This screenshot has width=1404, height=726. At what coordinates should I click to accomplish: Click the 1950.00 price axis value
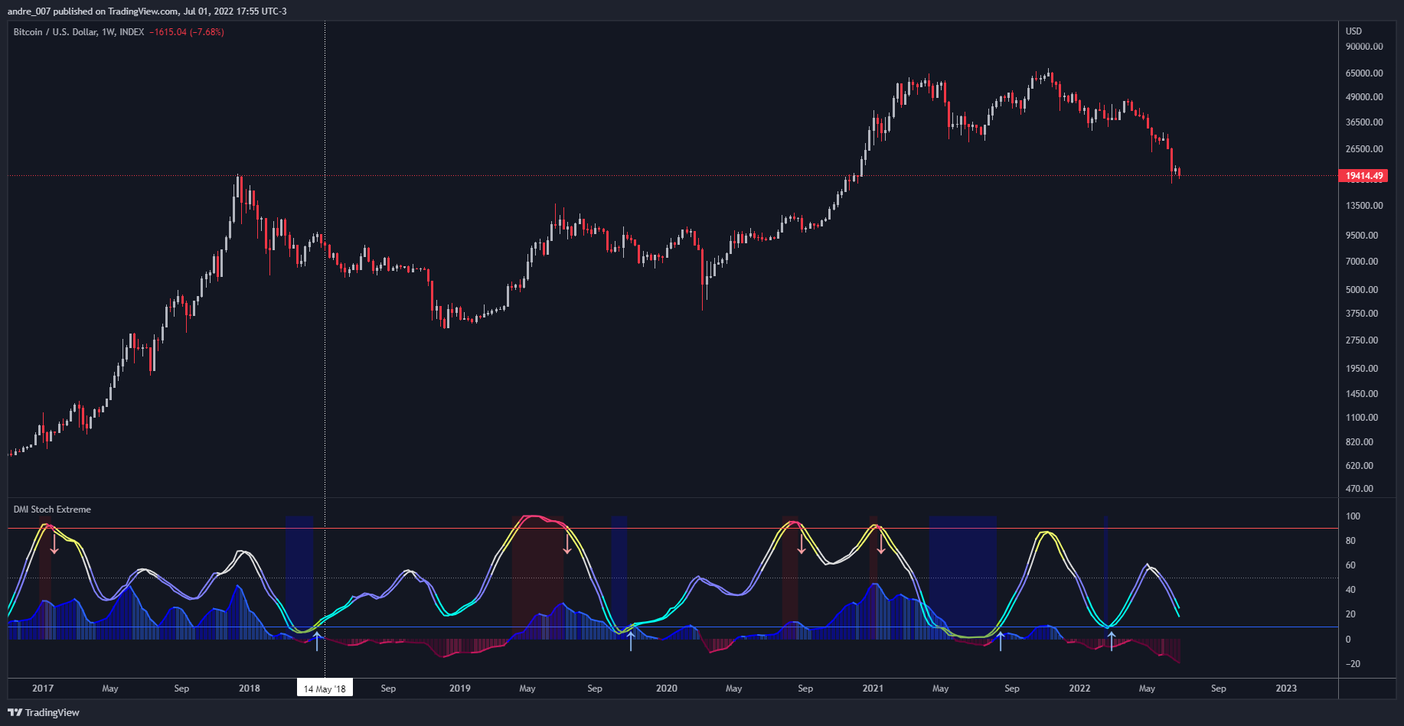pyautogui.click(x=1362, y=369)
